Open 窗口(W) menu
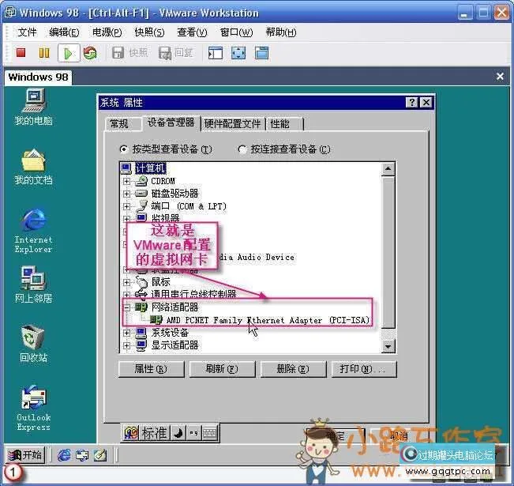Screen dimensions: 514x486 click(x=236, y=32)
